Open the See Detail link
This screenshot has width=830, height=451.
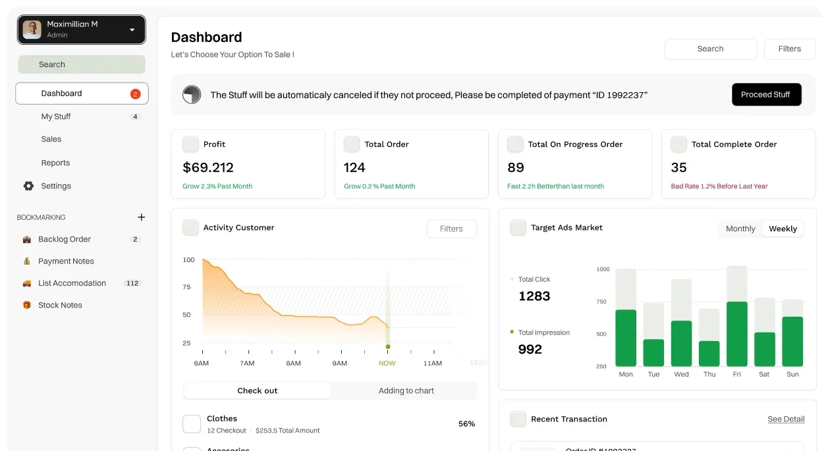pyautogui.click(x=786, y=419)
